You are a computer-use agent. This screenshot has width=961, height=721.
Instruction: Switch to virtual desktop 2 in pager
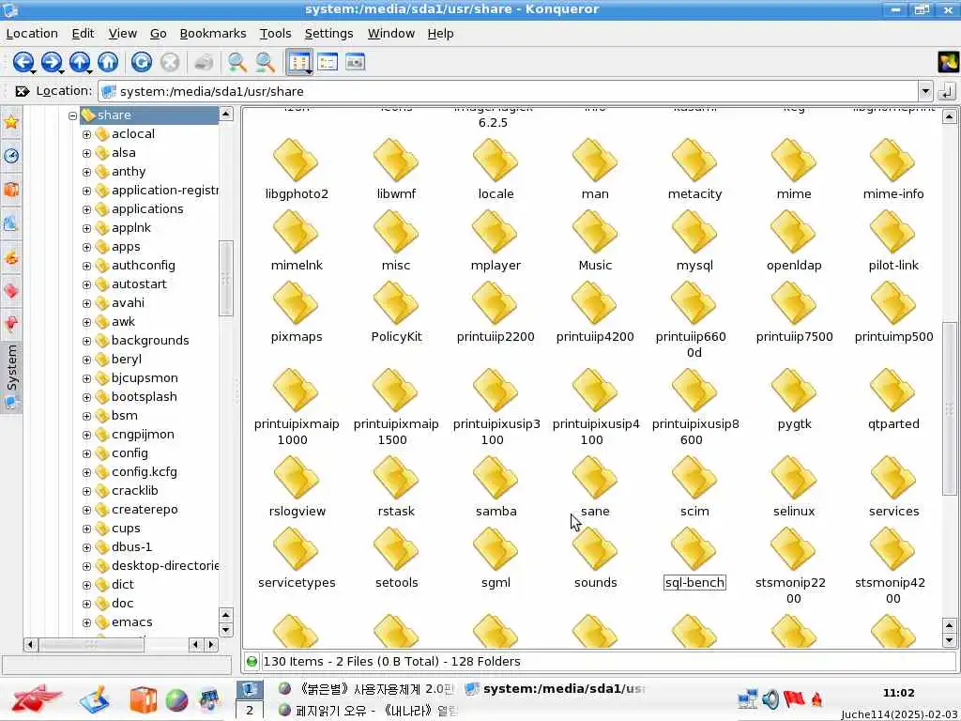coord(250,710)
